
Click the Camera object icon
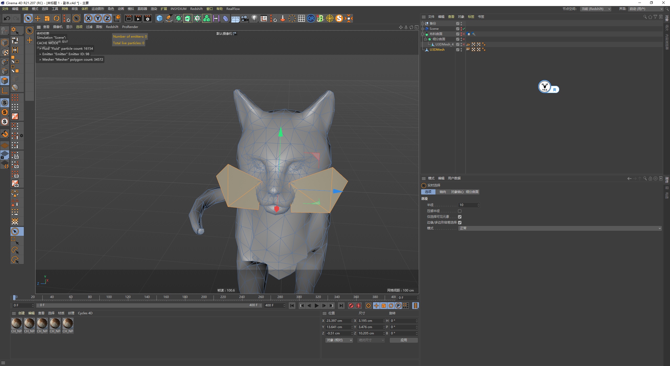click(x=245, y=18)
